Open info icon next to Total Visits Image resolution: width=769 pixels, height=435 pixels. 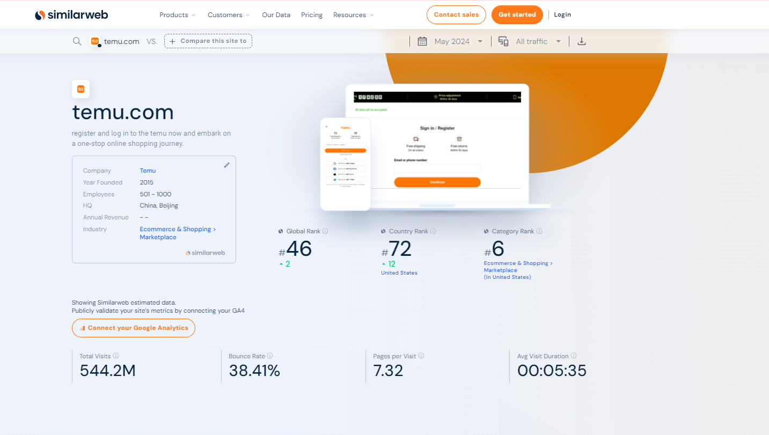pos(116,356)
